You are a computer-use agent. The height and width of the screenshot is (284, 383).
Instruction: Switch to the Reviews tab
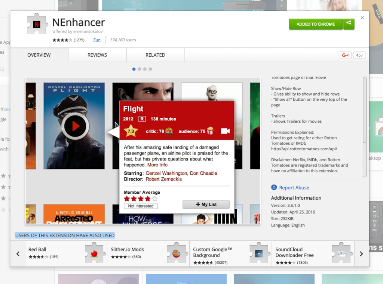(97, 55)
